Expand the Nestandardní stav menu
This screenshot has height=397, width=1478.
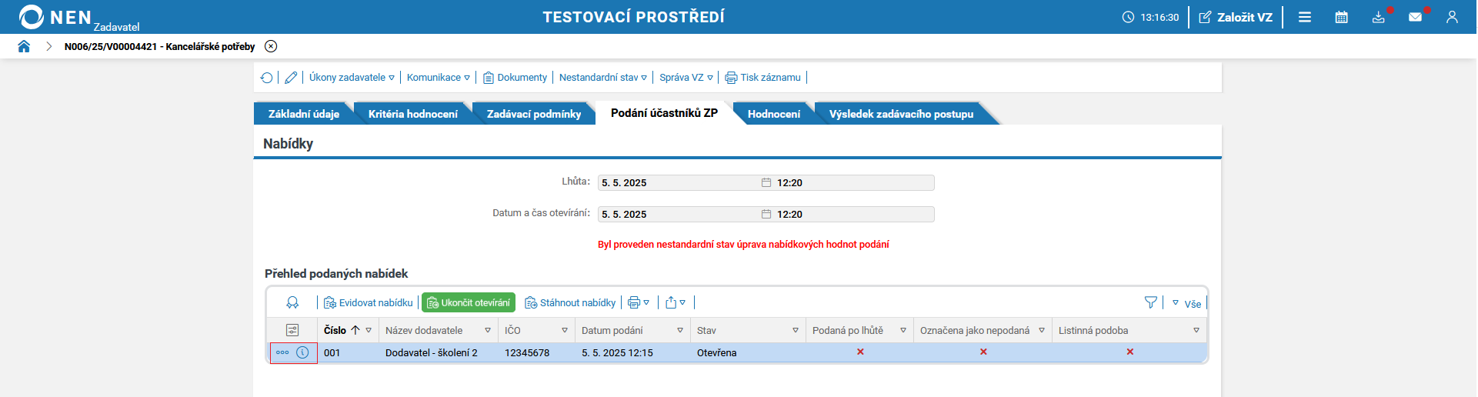(603, 78)
